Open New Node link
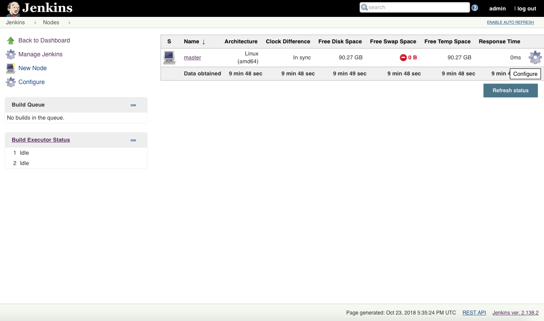The height and width of the screenshot is (321, 544). (x=32, y=68)
